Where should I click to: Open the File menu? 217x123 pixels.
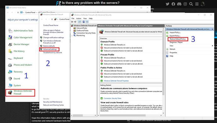(73, 18)
